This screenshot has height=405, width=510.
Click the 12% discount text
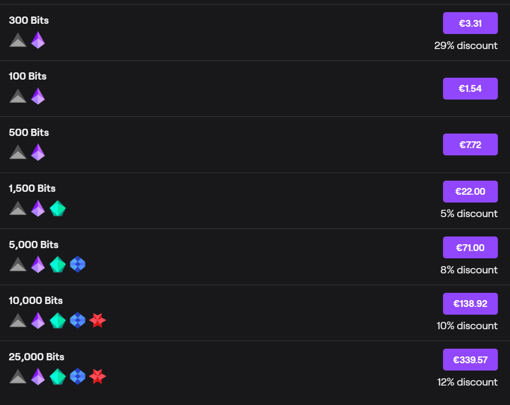click(467, 382)
